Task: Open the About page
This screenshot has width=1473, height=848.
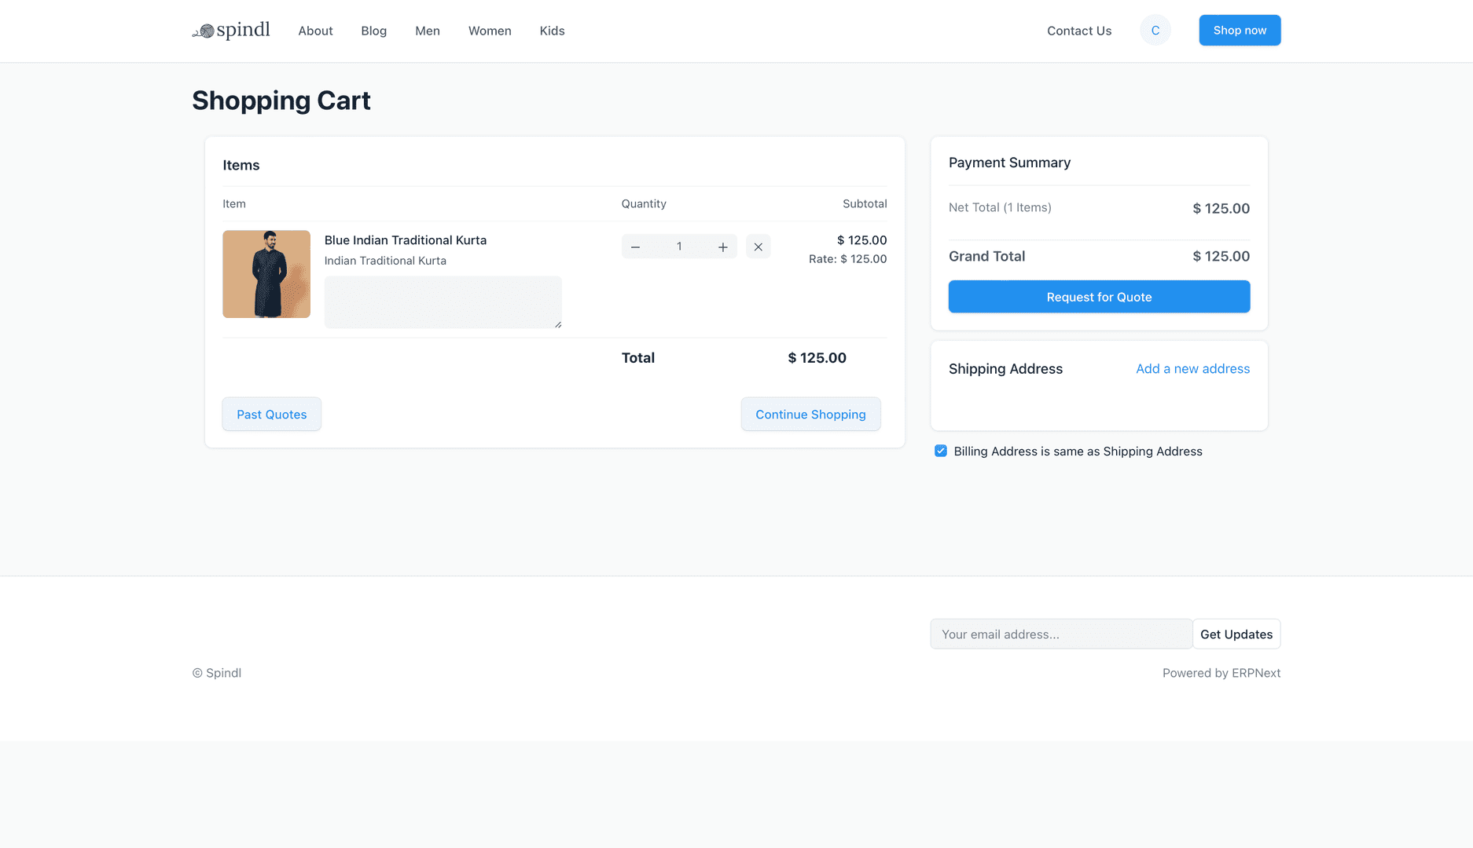Action: pos(314,31)
